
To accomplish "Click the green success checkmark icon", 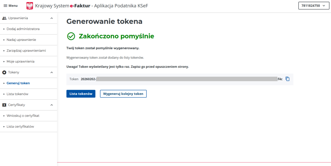I will click(x=71, y=36).
